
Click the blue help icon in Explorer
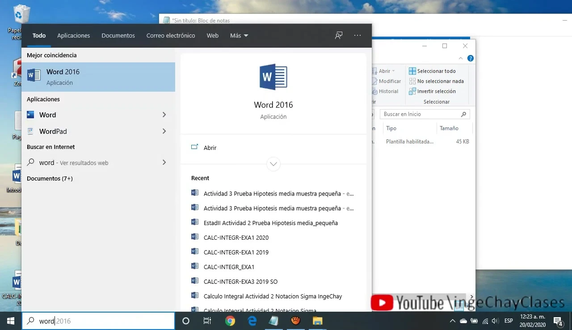click(x=470, y=58)
